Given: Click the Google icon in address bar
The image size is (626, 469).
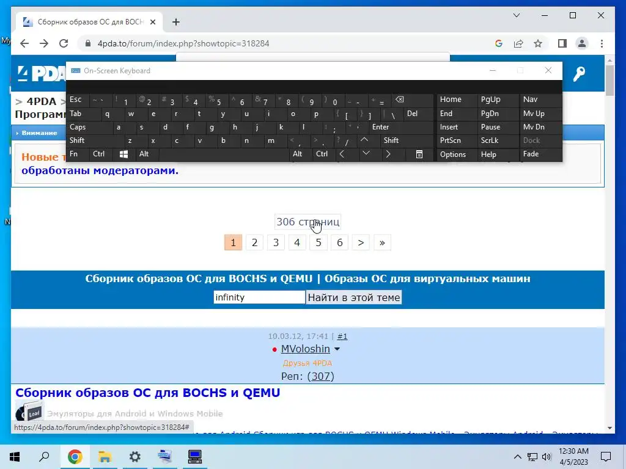Looking at the screenshot, I should (x=499, y=43).
